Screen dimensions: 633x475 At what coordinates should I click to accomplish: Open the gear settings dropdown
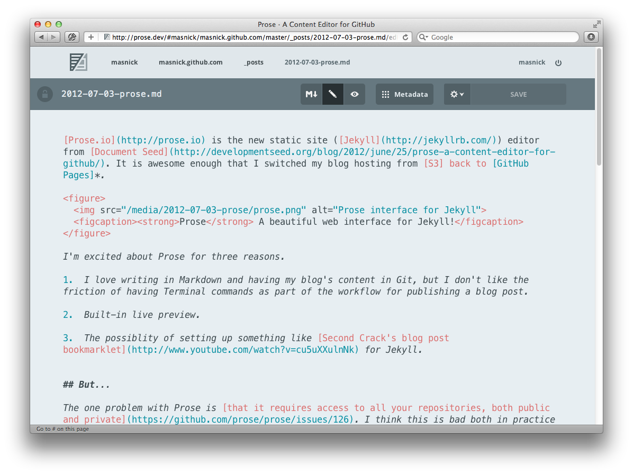(457, 94)
